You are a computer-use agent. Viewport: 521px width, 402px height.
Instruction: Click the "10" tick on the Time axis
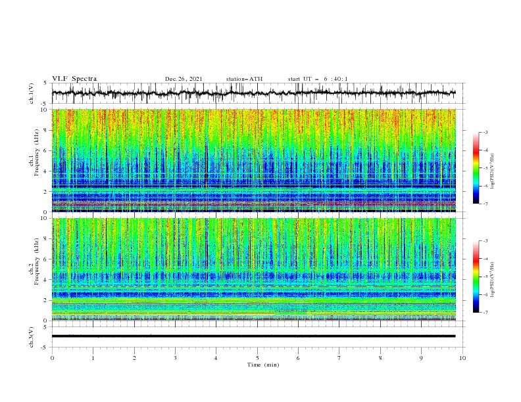[462, 358]
